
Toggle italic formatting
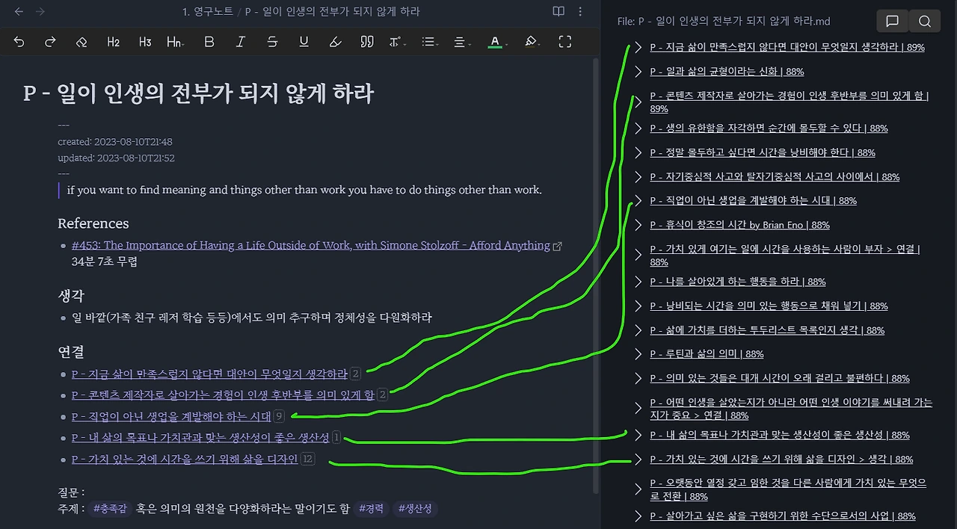point(241,42)
